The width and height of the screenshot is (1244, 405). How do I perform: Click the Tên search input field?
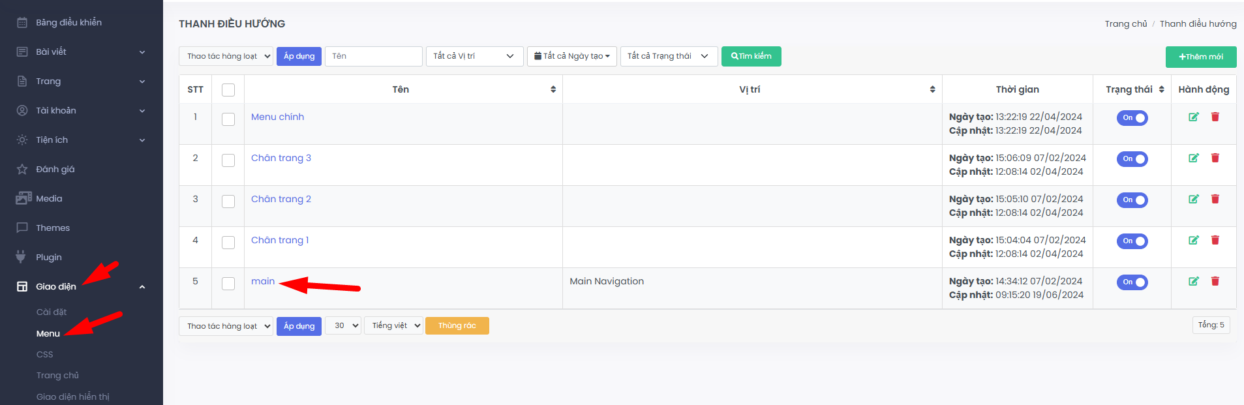tap(374, 56)
